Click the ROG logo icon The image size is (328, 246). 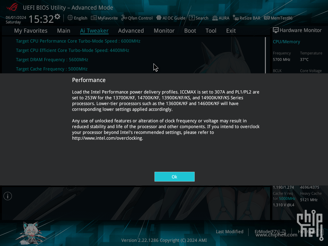[x=12, y=7]
